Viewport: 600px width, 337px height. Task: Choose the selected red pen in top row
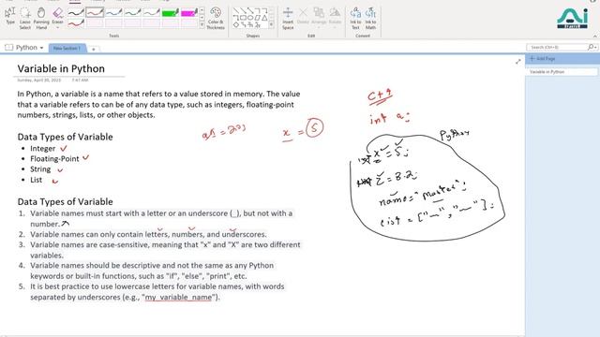[x=95, y=12]
